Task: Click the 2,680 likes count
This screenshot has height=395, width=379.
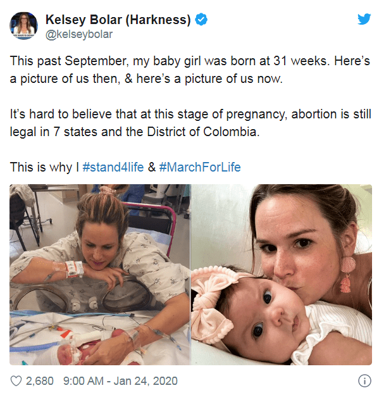Action: click(x=39, y=381)
